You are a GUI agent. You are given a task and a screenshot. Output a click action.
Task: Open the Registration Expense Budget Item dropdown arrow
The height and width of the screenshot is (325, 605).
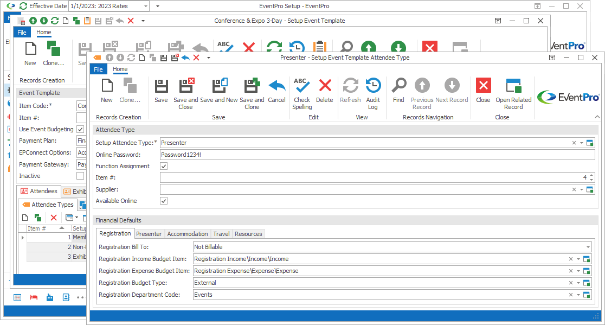tap(578, 271)
